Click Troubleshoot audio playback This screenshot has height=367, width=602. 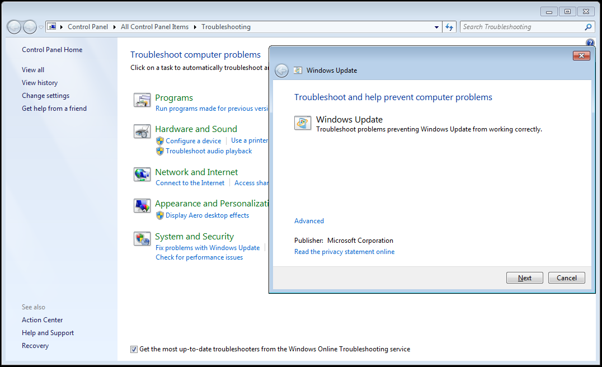point(209,151)
